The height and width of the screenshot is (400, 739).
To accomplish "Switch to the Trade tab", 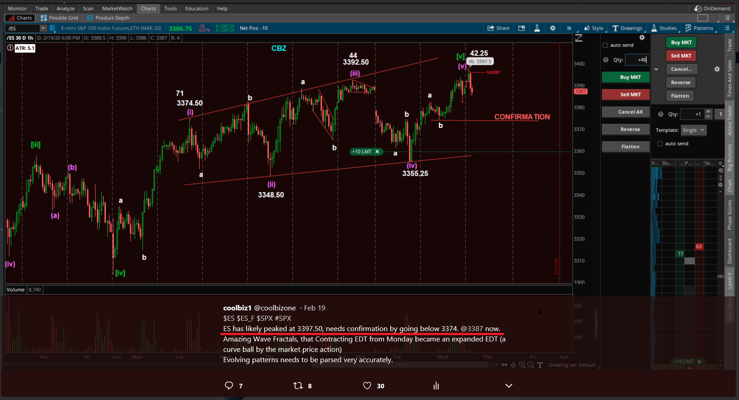I will [x=42, y=9].
